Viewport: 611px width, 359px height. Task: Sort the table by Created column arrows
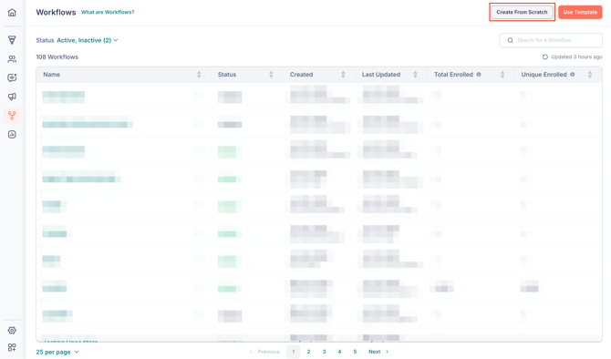point(343,75)
